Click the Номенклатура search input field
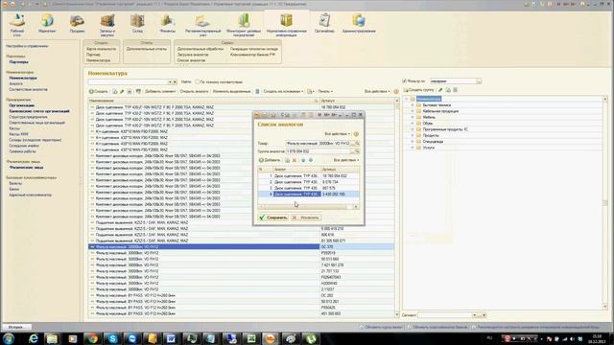Viewport: 614px width, 345px height. (128, 82)
